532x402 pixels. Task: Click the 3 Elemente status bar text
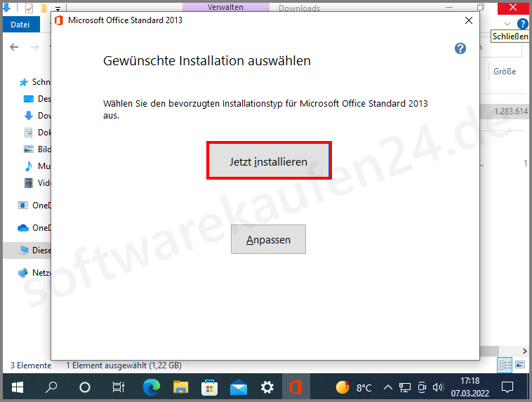point(31,366)
